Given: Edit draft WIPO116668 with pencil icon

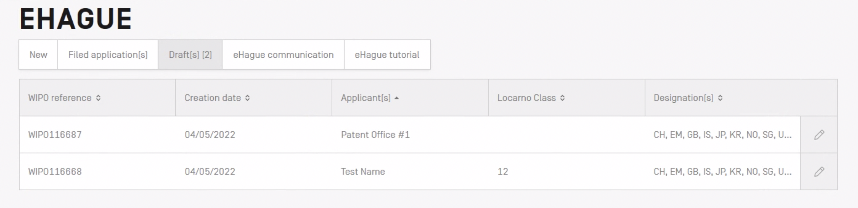Looking at the screenshot, I should tap(819, 172).
